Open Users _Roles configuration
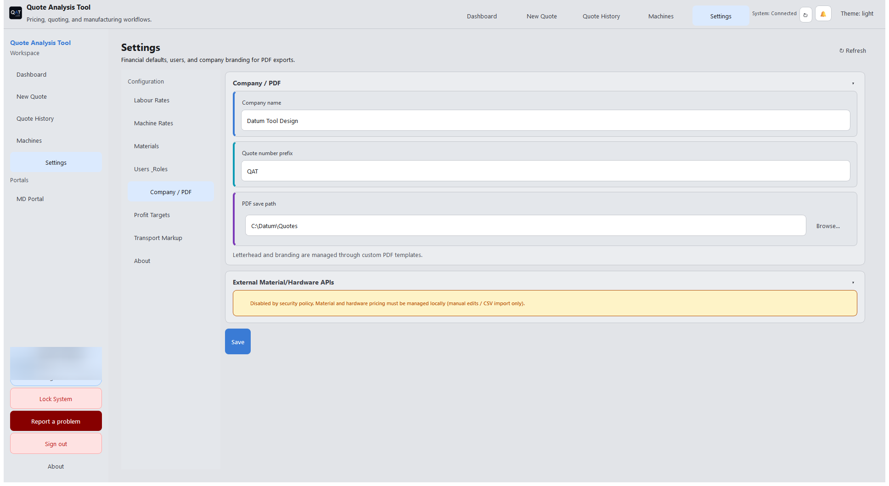Screen dimensions: 889x486 point(171,169)
